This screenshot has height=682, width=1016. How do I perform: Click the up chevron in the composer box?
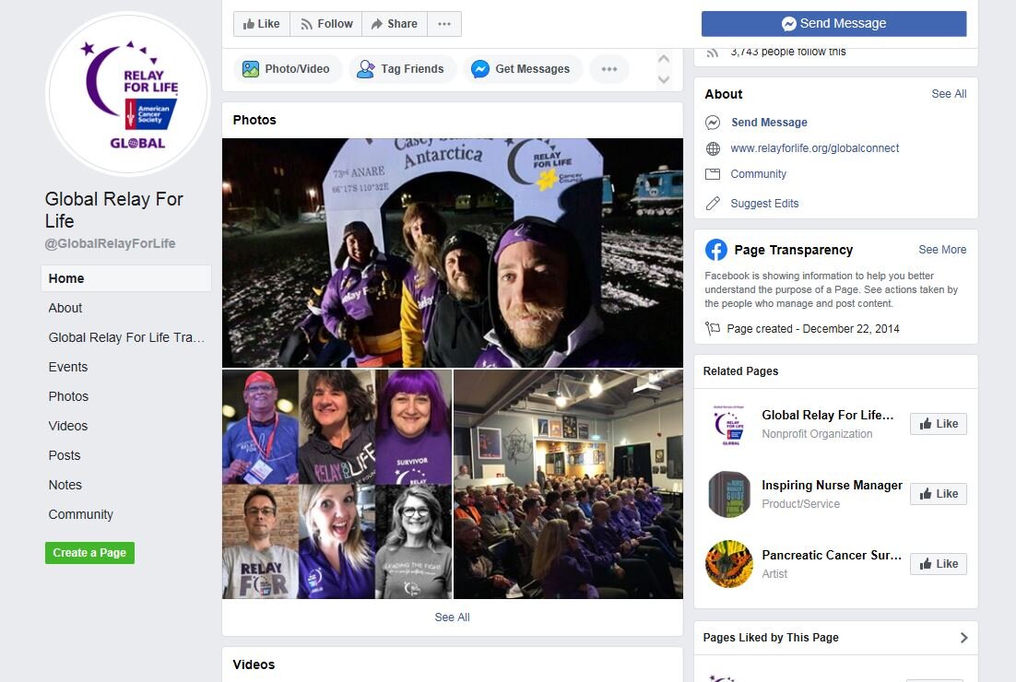[x=664, y=59]
